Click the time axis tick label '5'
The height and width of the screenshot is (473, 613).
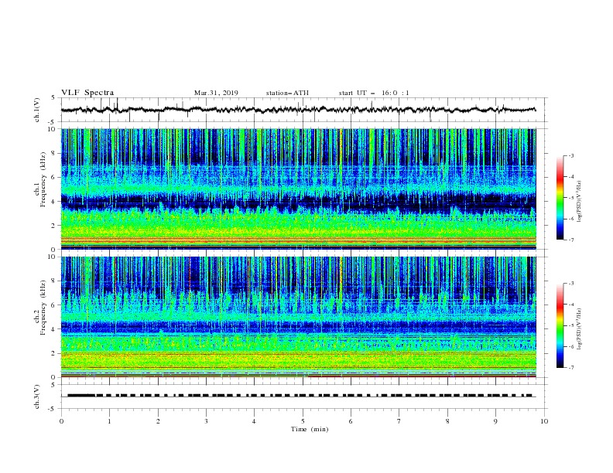[x=303, y=421]
